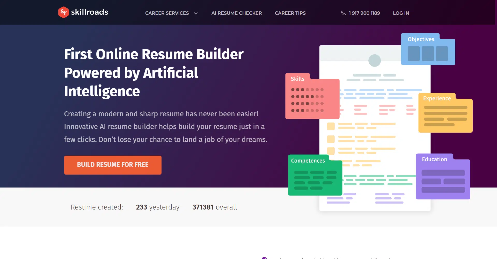Go to Career Tips
Image resolution: width=497 pixels, height=259 pixels.
290,13
